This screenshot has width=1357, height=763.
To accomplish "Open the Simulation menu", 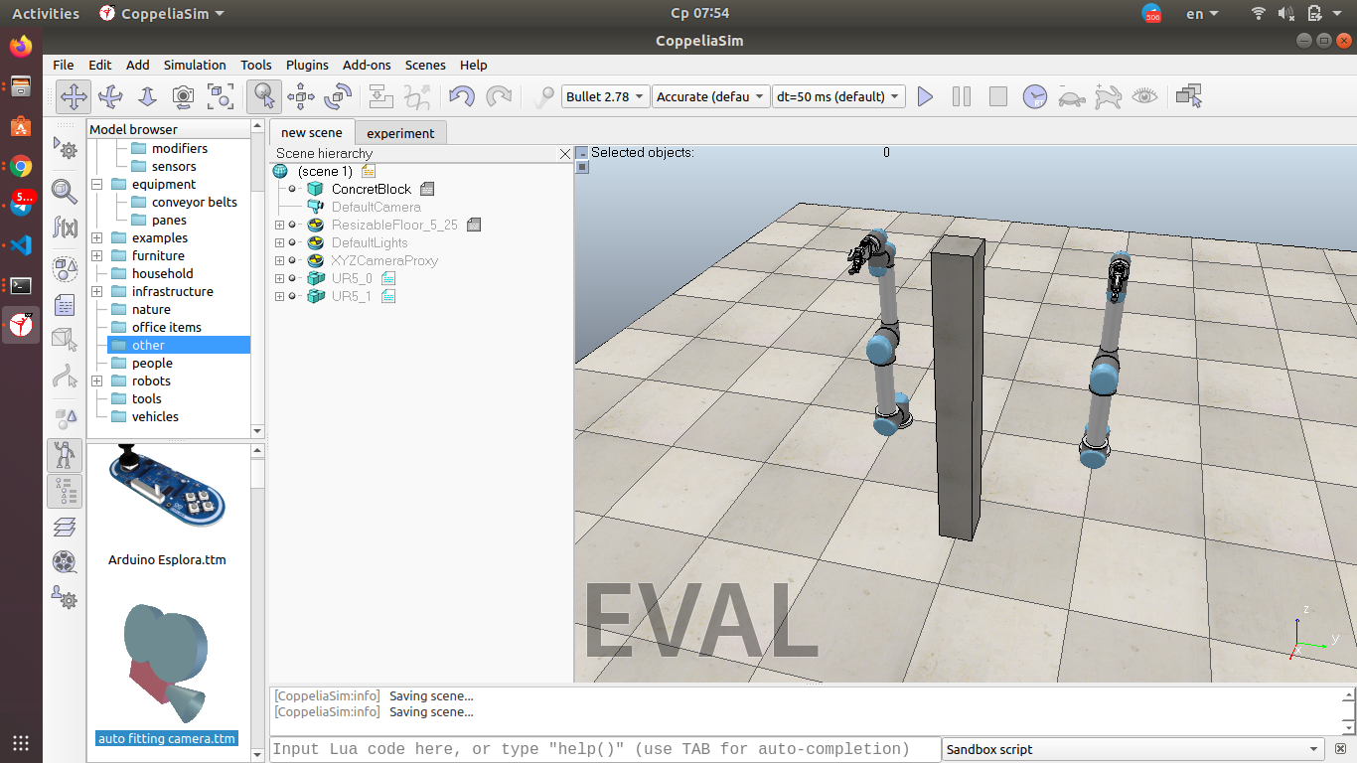I will pyautogui.click(x=195, y=65).
